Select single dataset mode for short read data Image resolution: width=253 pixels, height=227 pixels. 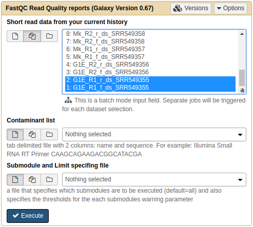click(x=15, y=36)
